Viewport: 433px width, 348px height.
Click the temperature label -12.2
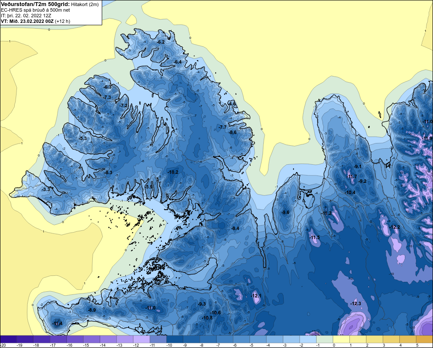[x=394, y=227]
